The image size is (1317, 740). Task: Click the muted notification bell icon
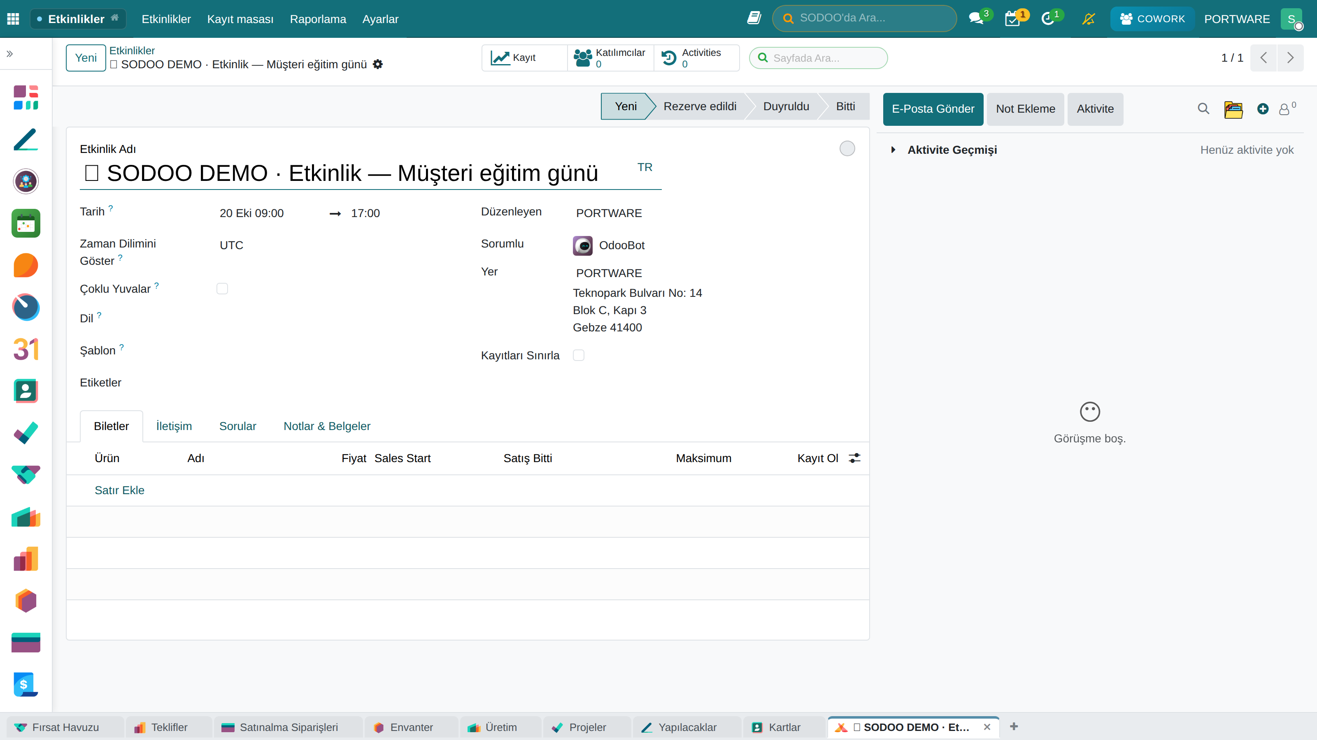[x=1089, y=19]
